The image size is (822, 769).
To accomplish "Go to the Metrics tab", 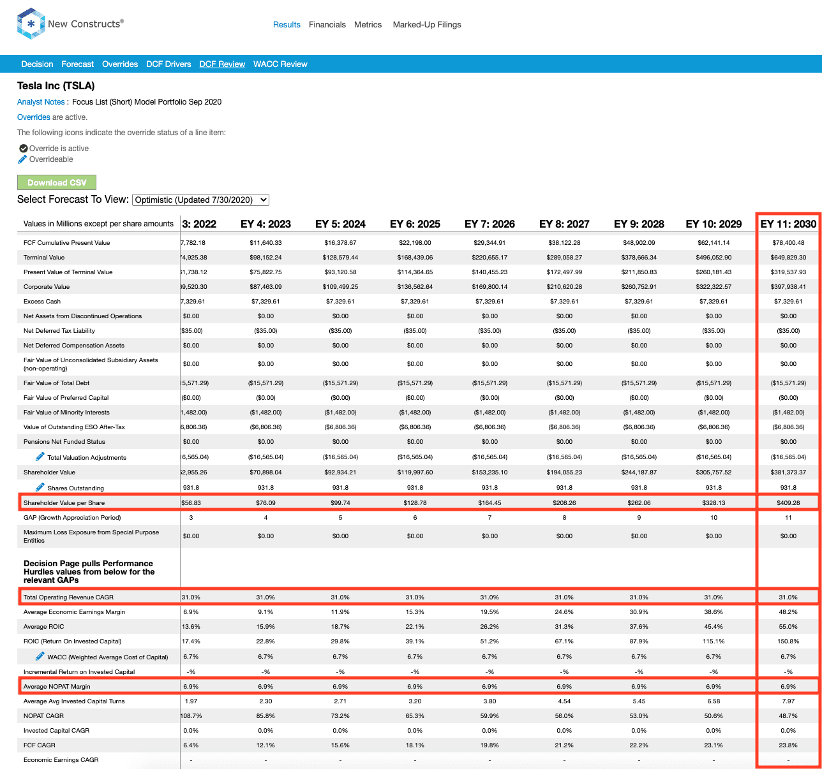I will click(x=368, y=24).
